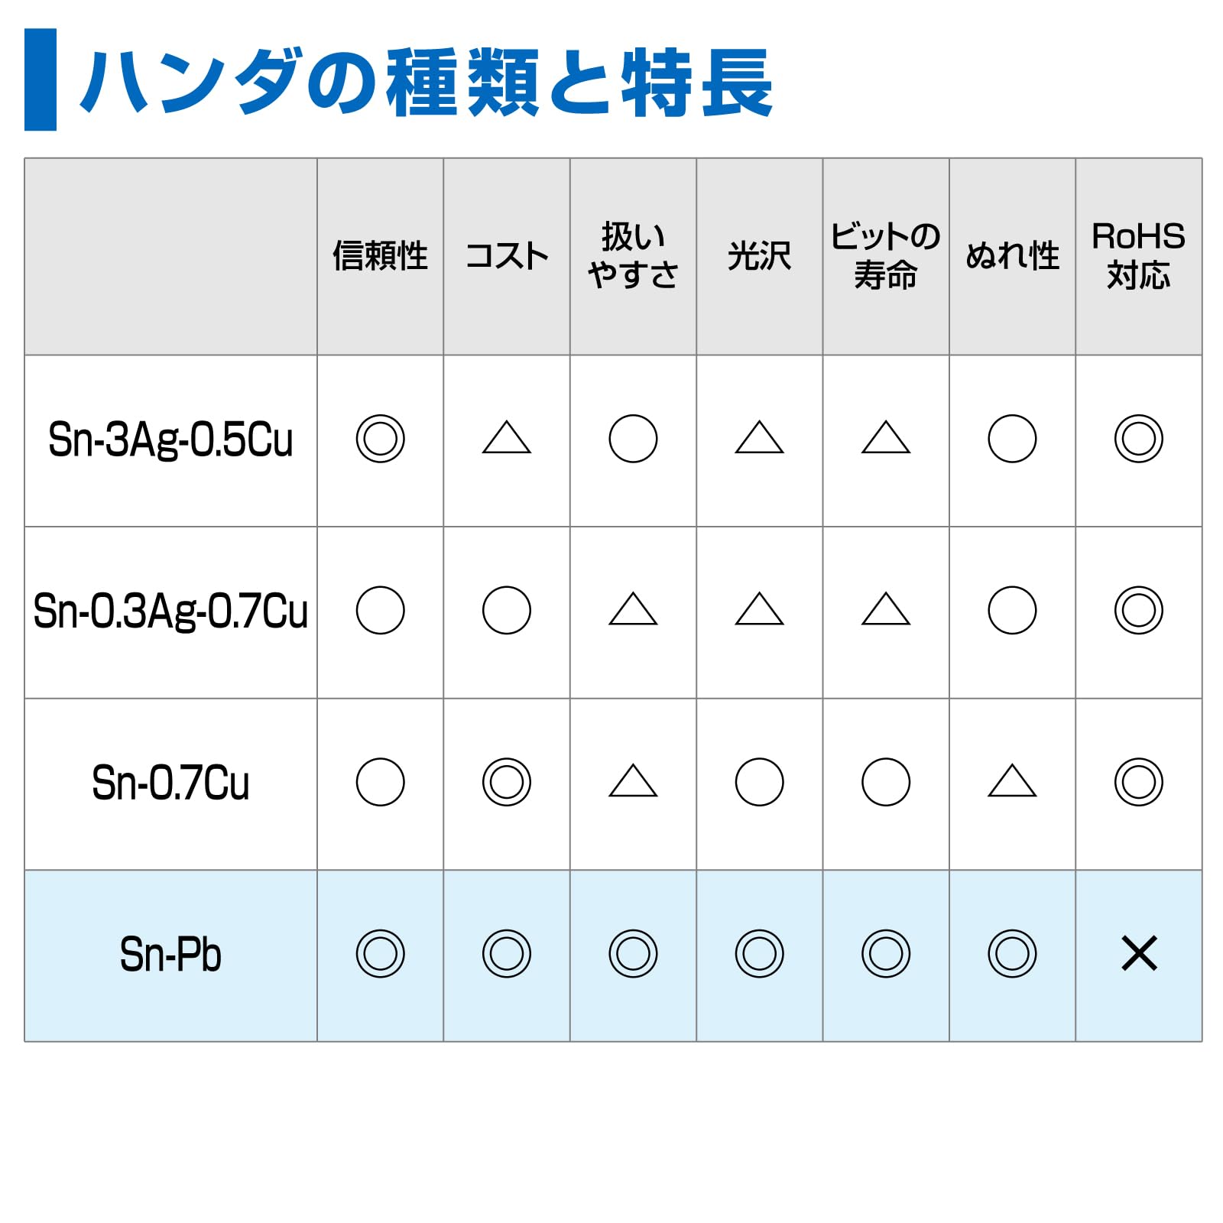The height and width of the screenshot is (1223, 1223).
Task: Click triangle for Sn-3Ag-0.5Cu コスト
Action: [507, 437]
